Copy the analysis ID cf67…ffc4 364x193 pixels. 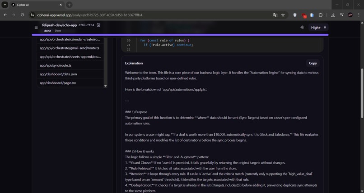pyautogui.click(x=98, y=25)
